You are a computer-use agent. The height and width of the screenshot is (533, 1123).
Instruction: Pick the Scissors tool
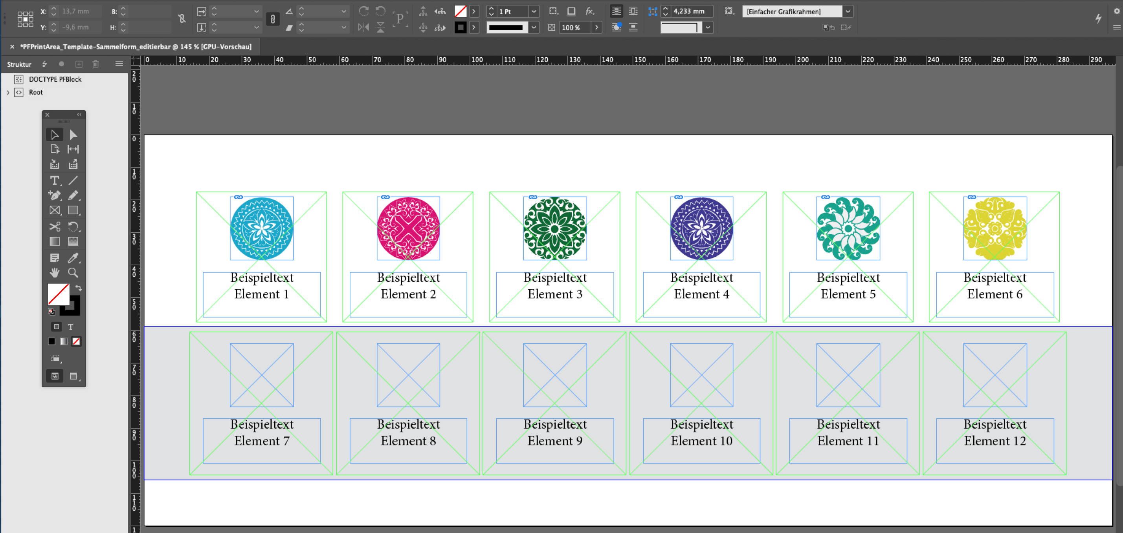point(54,226)
